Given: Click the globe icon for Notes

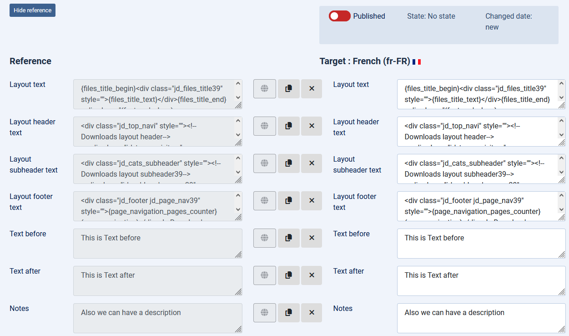Looking at the screenshot, I should [x=264, y=312].
